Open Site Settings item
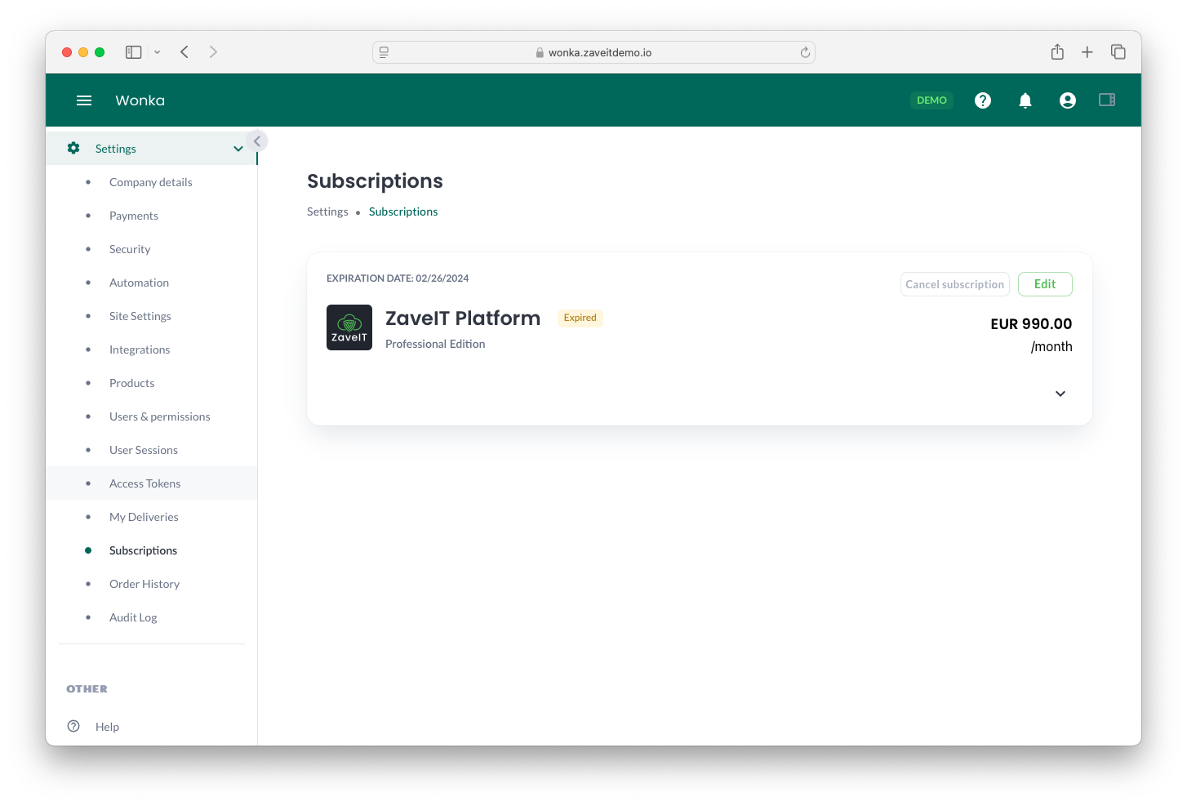1187x806 pixels. pos(140,316)
